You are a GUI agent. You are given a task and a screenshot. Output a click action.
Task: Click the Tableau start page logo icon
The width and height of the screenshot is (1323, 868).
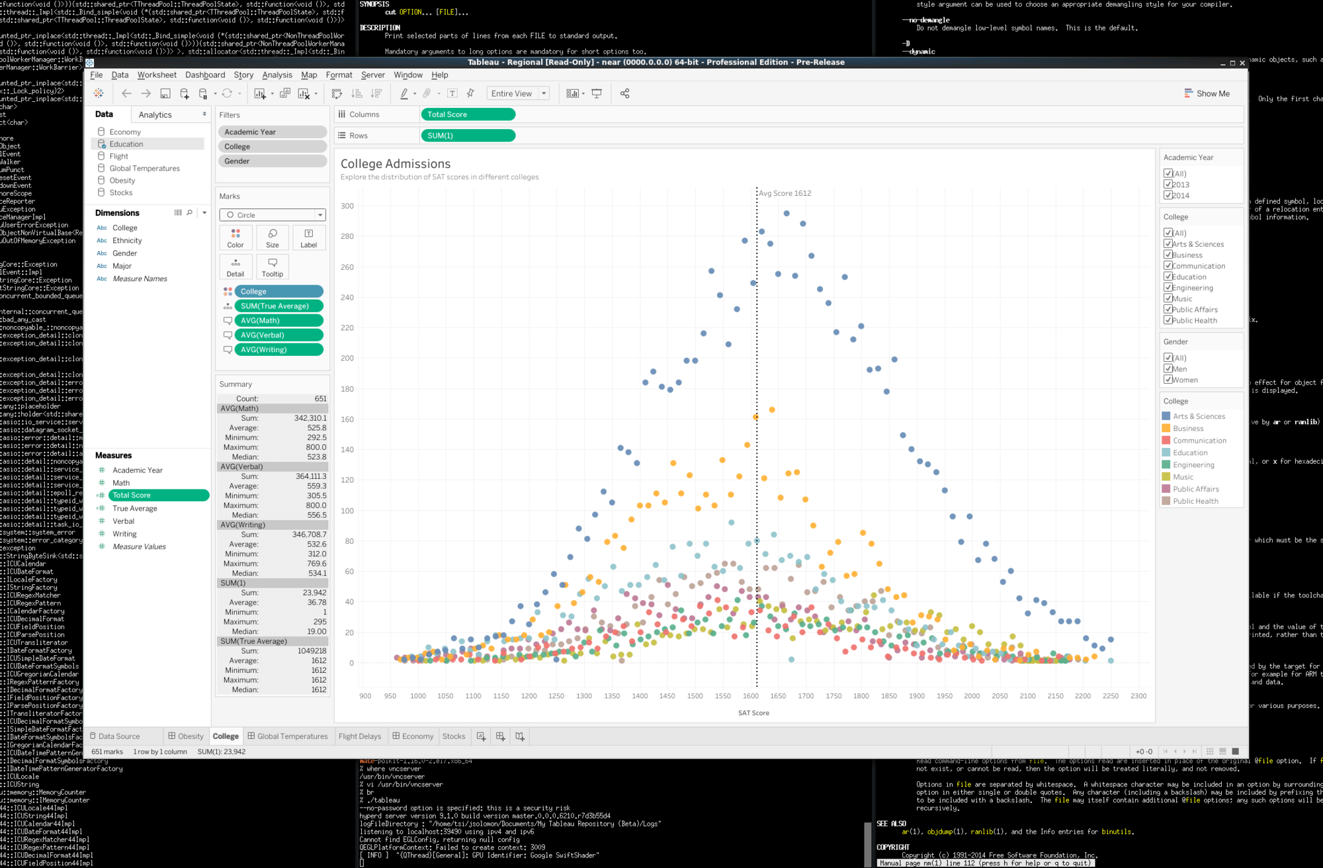(99, 93)
